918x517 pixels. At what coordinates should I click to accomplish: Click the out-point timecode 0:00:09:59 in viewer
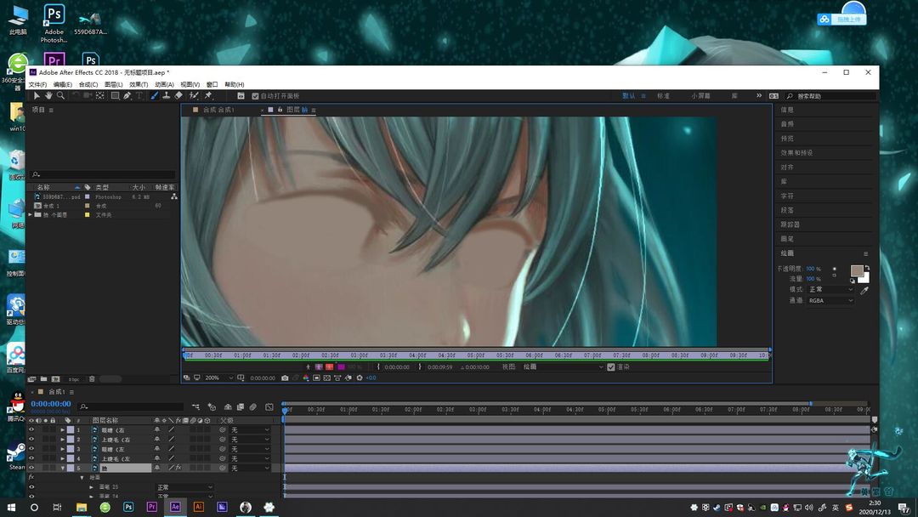pos(439,367)
